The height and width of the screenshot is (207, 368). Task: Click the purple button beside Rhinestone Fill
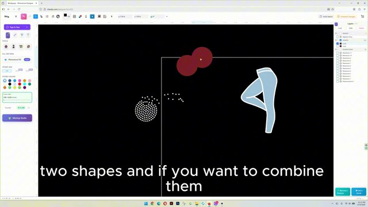[x=27, y=60]
